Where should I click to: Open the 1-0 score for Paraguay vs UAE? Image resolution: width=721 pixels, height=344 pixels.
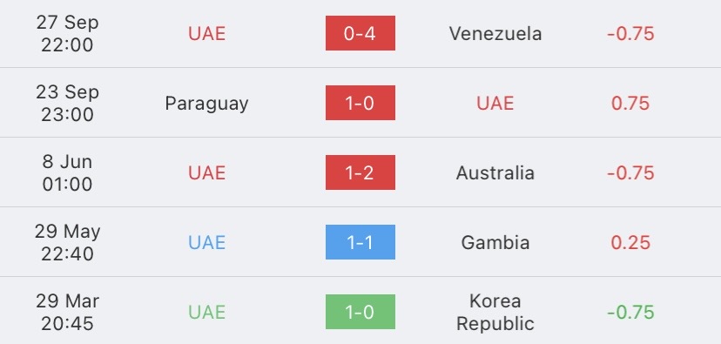[x=360, y=103]
